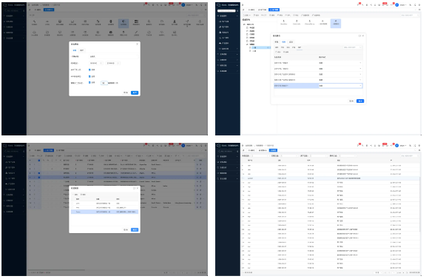Click the horizontal scrollbar at bottom of bottom-left table
This screenshot has width=426, height=279.
56,270
